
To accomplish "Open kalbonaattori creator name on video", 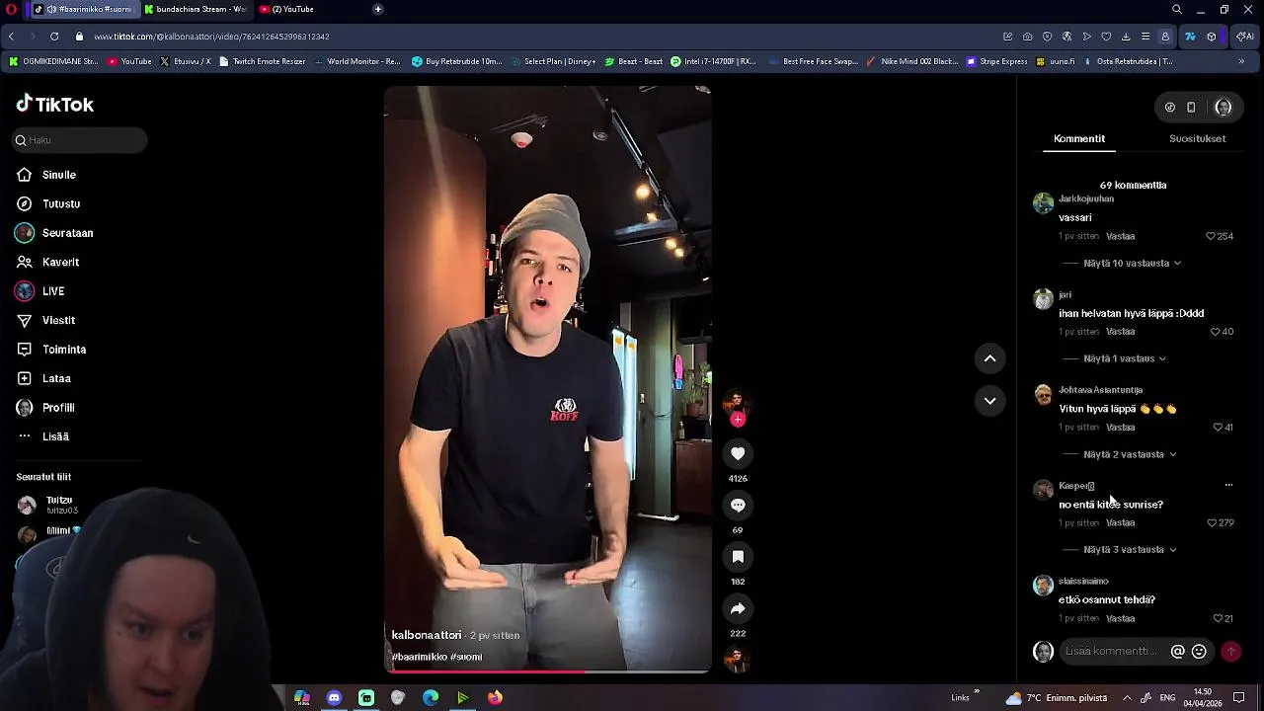I will click(427, 635).
